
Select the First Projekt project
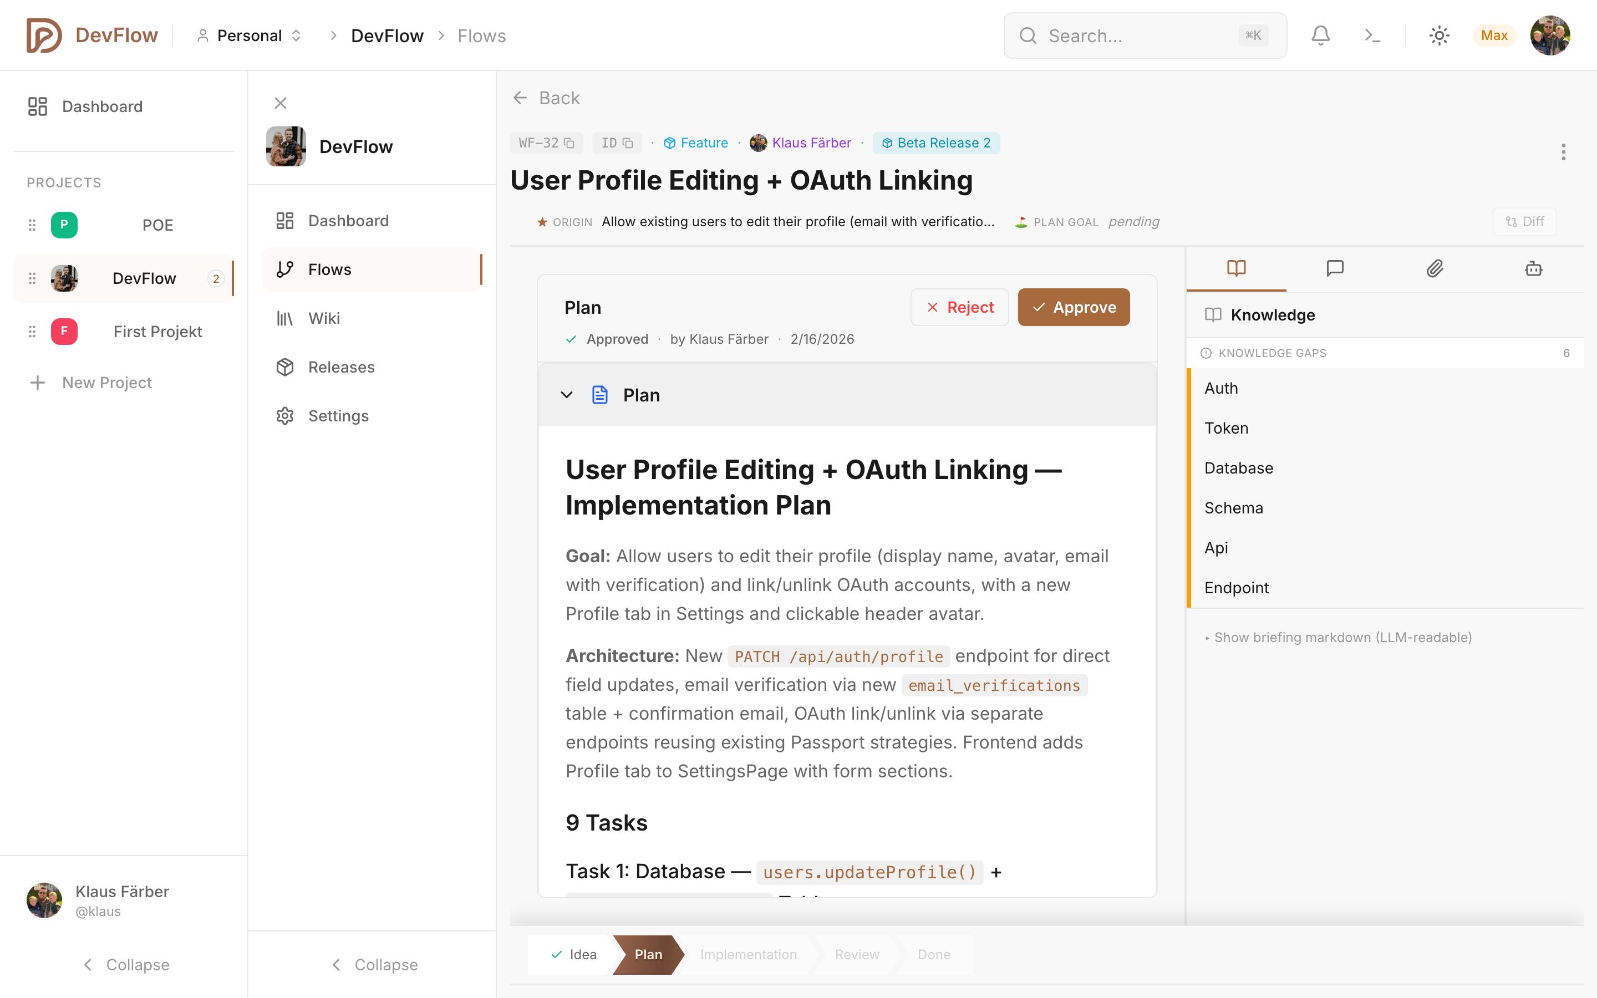pyautogui.click(x=124, y=332)
